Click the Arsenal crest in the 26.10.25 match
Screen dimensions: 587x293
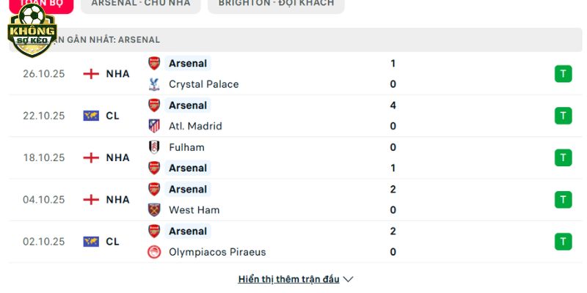click(154, 63)
